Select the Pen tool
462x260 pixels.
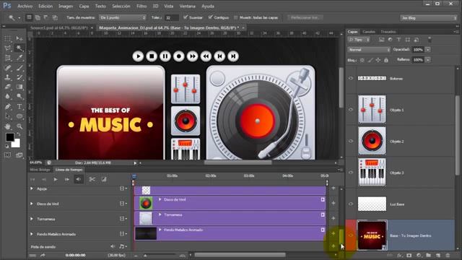[x=8, y=106]
